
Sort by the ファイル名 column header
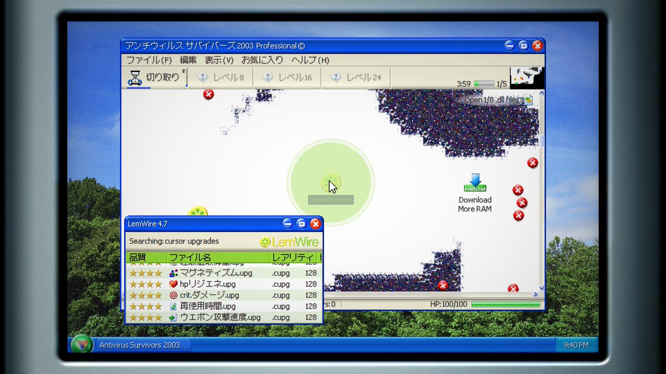(x=218, y=258)
